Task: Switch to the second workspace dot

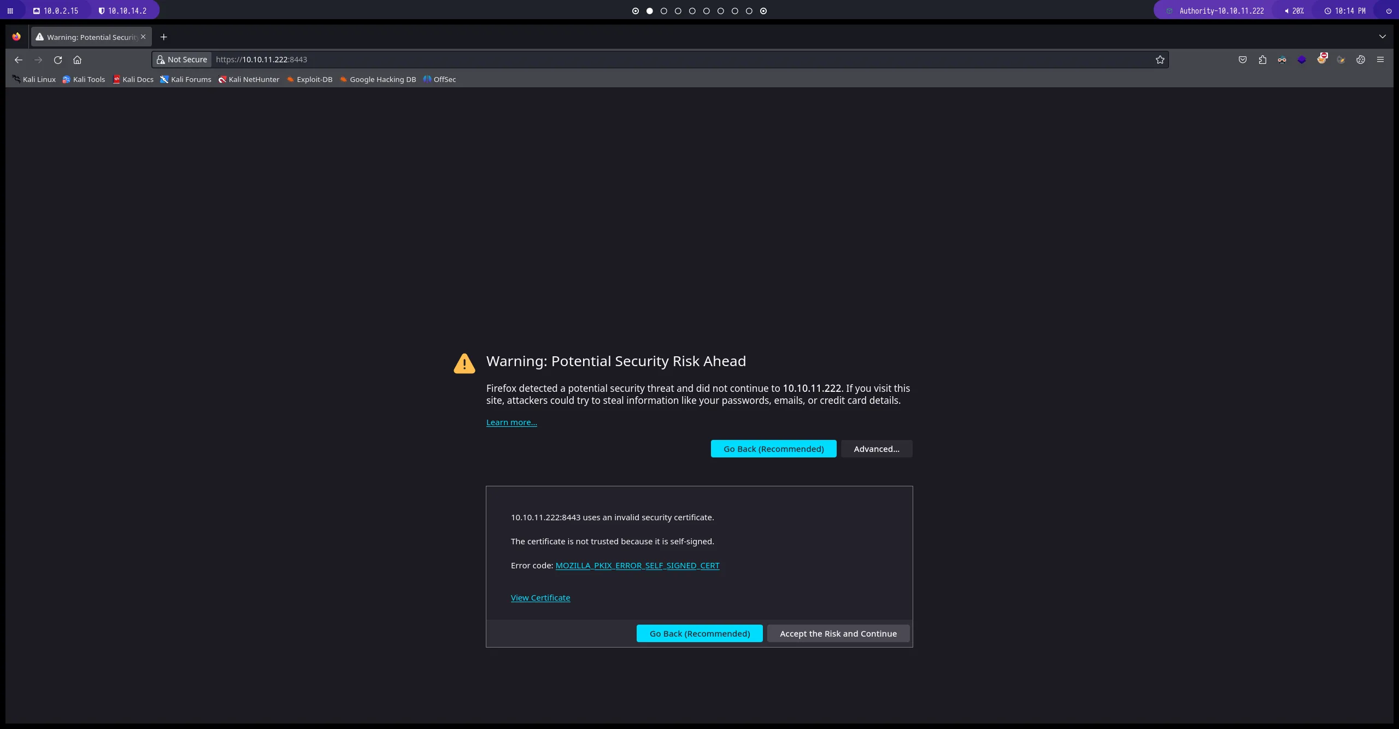Action: [x=649, y=11]
